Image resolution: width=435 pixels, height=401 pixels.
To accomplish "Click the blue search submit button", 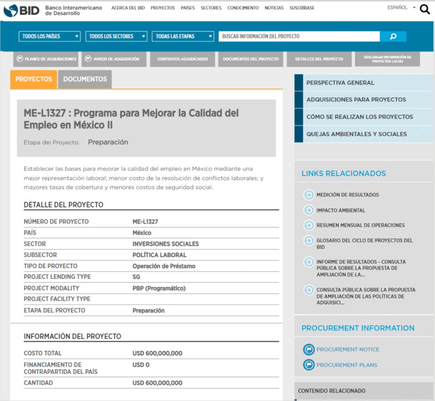I will pos(393,37).
